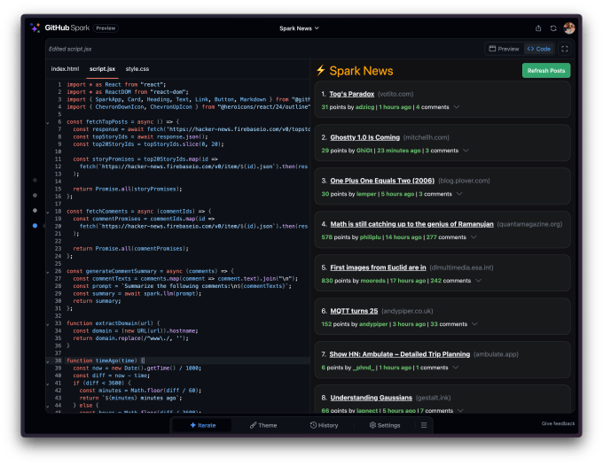Collapse the fetchTopPosts function at line 6

(48, 122)
